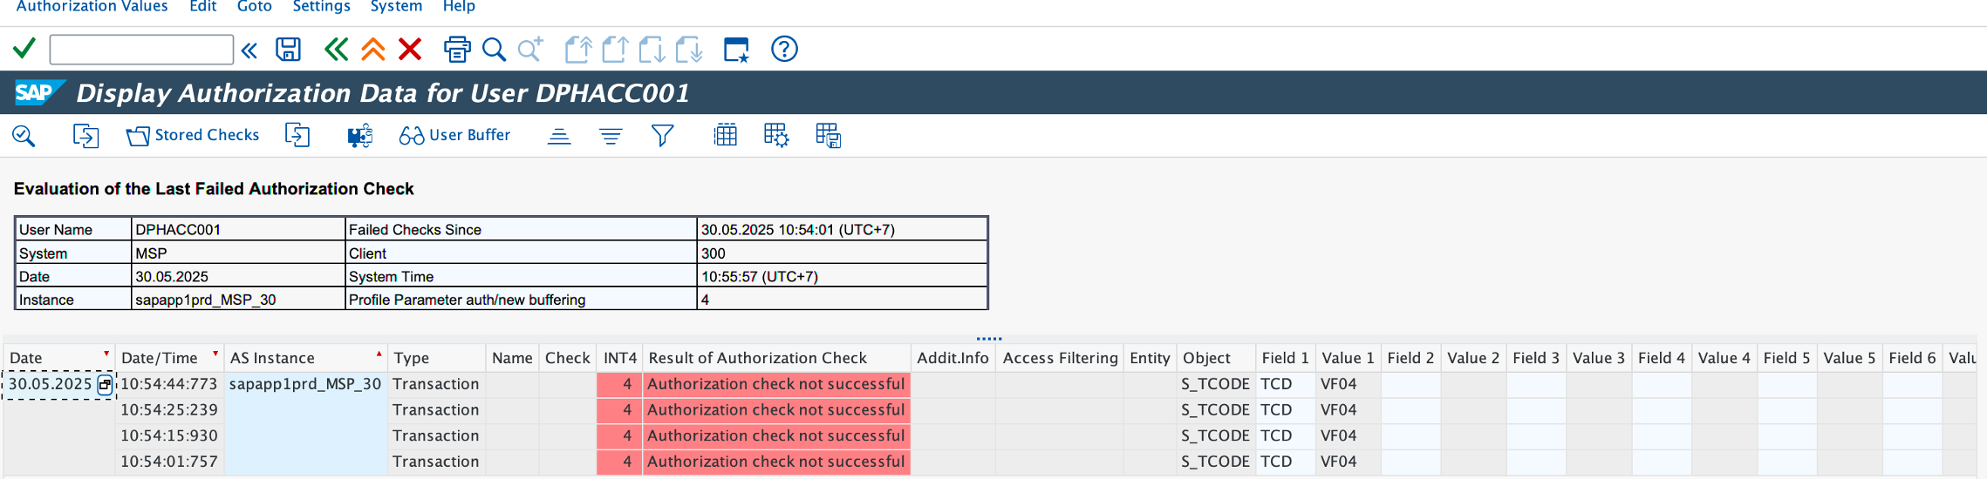1987x479 pixels.
Task: Click the Date column header sort indicator
Action: pyautogui.click(x=106, y=354)
